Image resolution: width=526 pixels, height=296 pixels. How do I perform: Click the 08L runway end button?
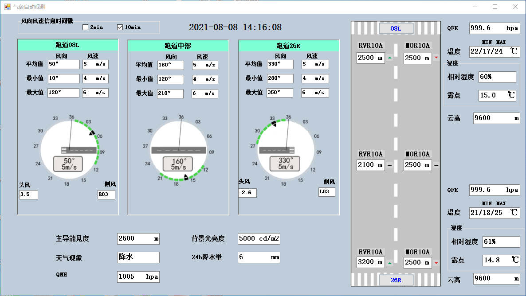click(x=396, y=28)
